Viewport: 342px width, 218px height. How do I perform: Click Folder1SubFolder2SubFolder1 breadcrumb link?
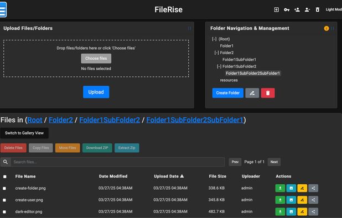[195, 120]
